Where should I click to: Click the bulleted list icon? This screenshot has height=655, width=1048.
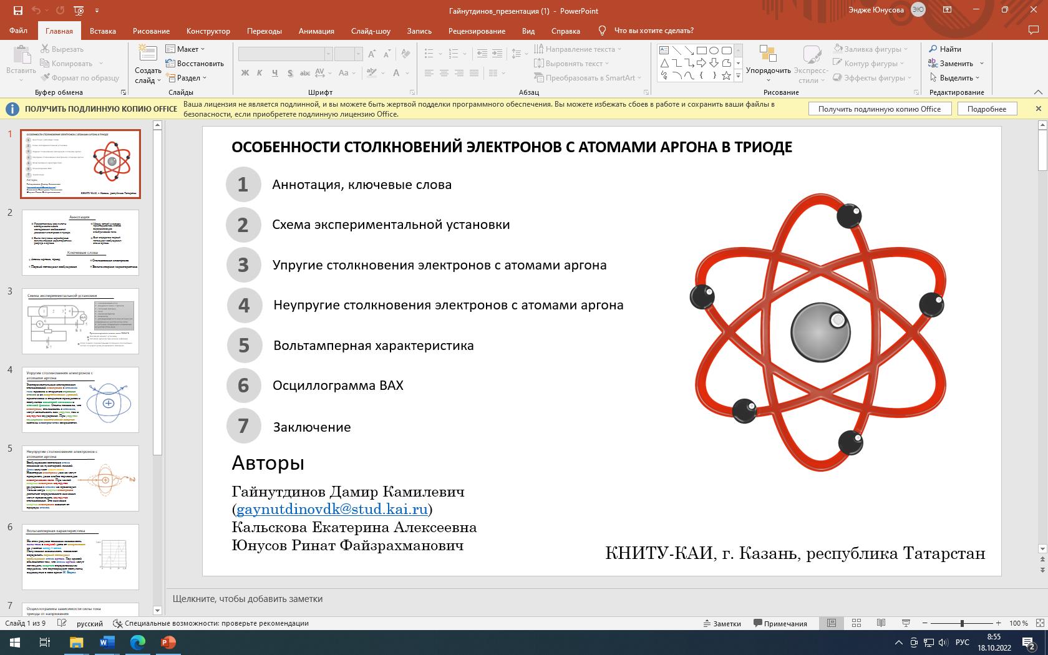point(429,54)
